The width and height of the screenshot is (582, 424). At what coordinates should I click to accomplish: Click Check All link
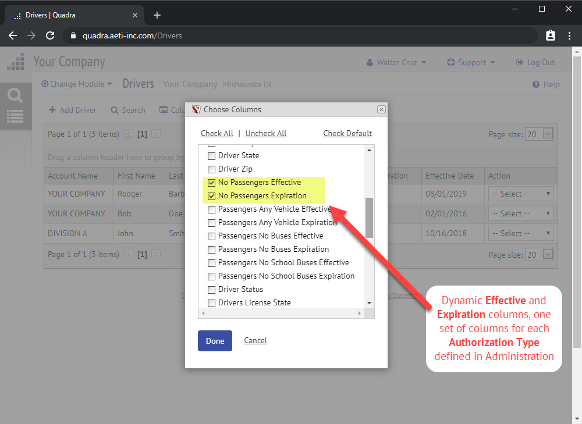tap(217, 133)
